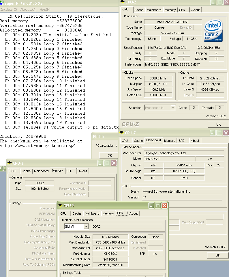The width and height of the screenshot is (229, 277).
Task: Switch to Mainboard tab in top CPU-Z window
Action: (154, 10)
